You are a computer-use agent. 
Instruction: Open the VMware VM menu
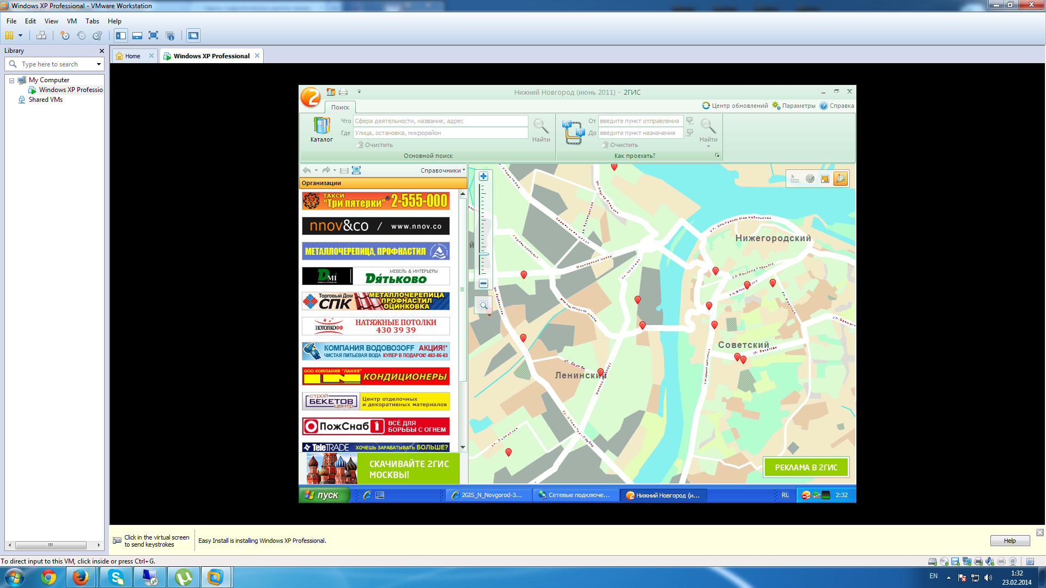click(x=72, y=21)
